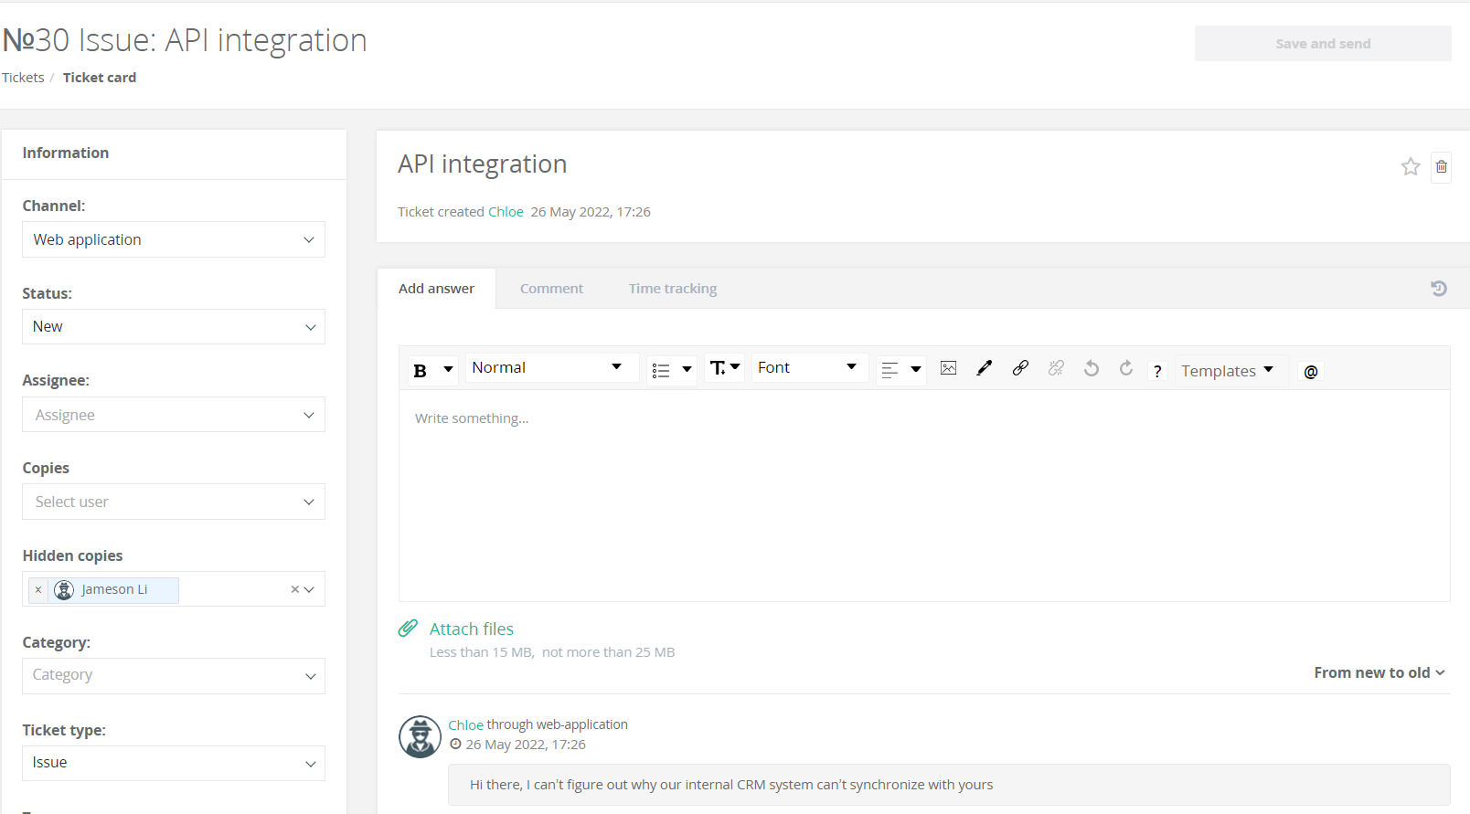Click the file size limit note
Screen dimensions: 1470x814
(552, 652)
